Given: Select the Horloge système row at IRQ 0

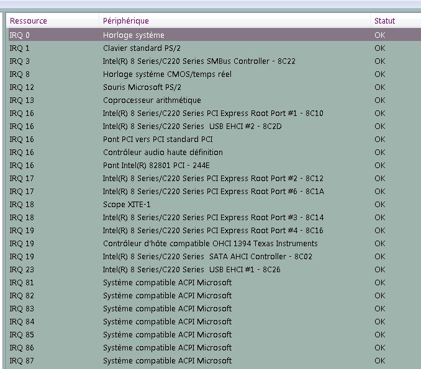Looking at the screenshot, I should click(x=134, y=35).
